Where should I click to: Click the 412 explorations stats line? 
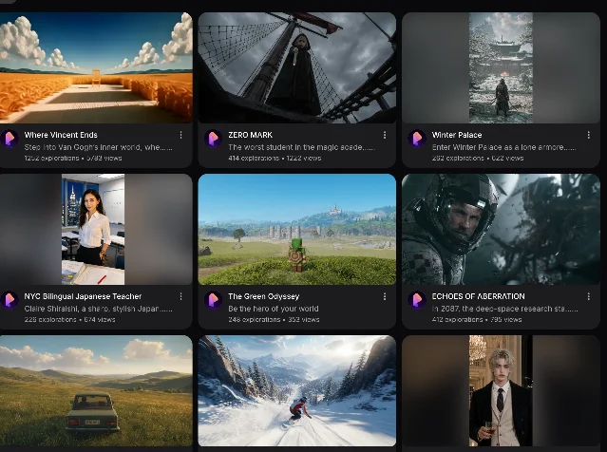point(477,319)
